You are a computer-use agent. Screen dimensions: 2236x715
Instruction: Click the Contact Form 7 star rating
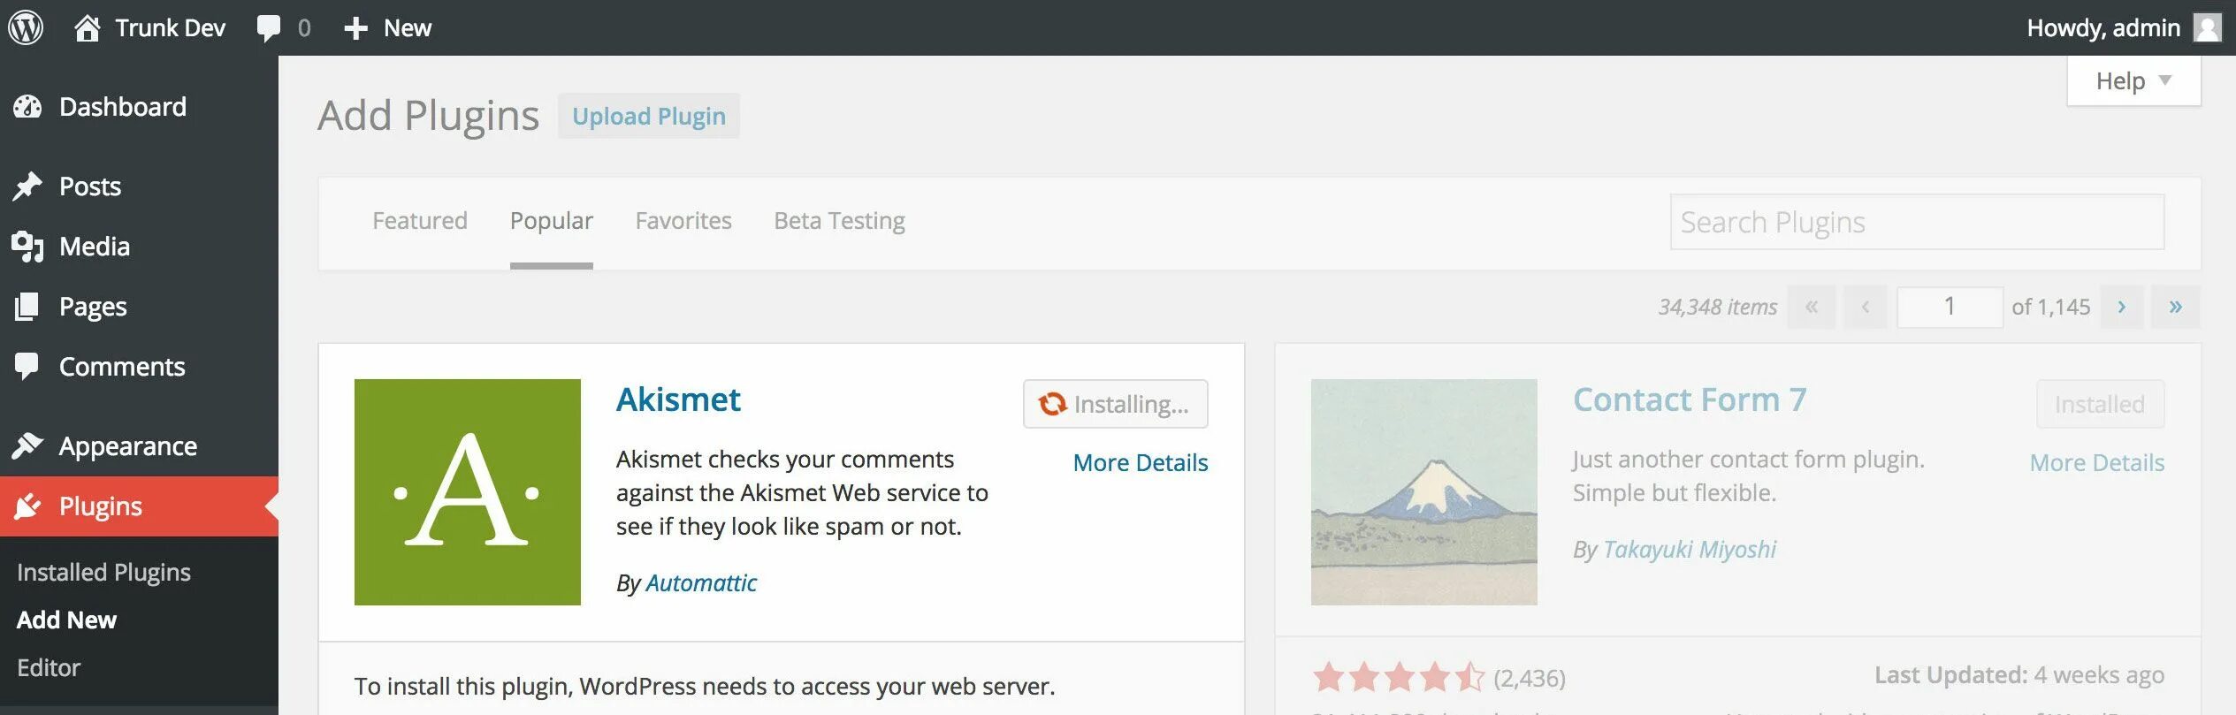1399,678
